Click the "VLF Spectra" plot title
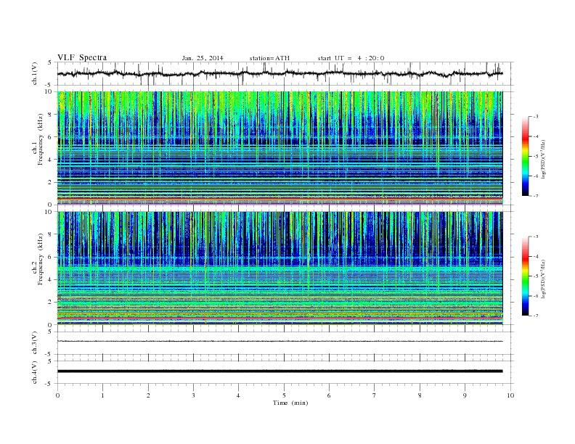The width and height of the screenshot is (575, 444). [82, 57]
